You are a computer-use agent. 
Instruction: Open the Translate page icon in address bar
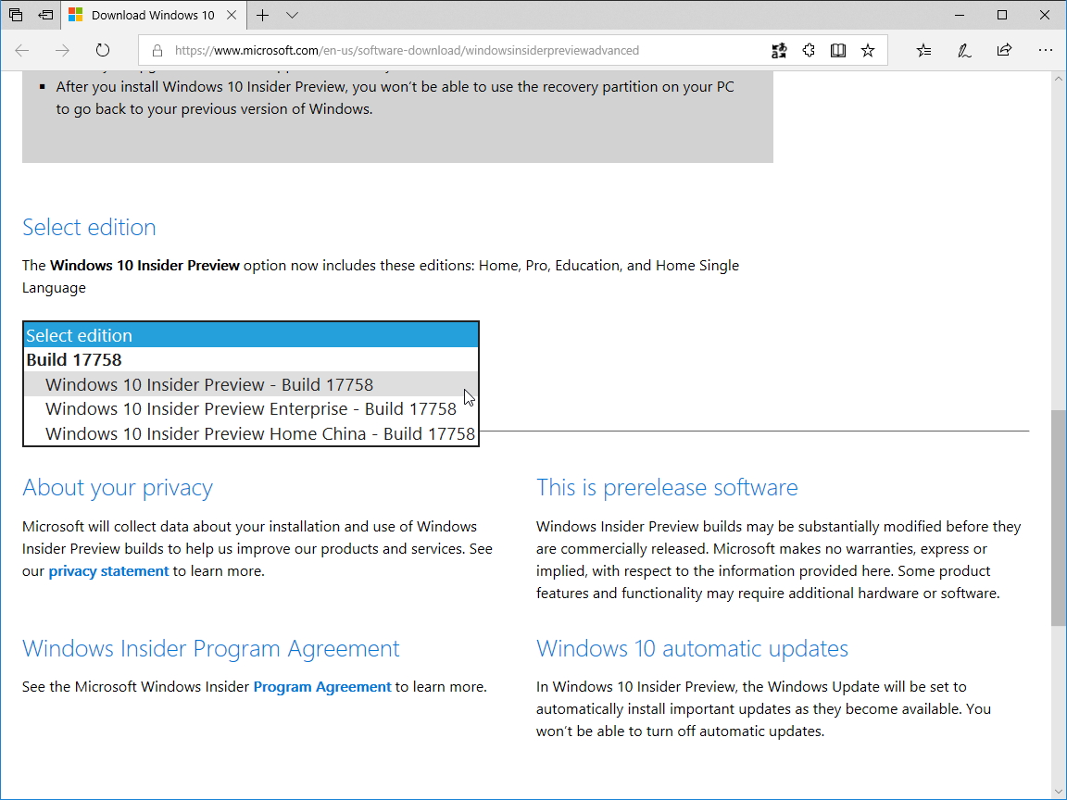tap(779, 51)
